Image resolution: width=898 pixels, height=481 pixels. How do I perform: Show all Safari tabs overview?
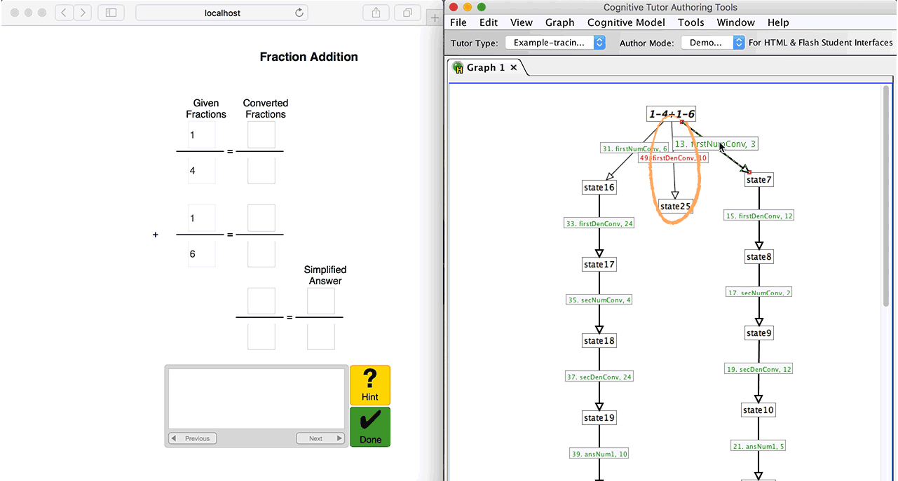pos(407,13)
